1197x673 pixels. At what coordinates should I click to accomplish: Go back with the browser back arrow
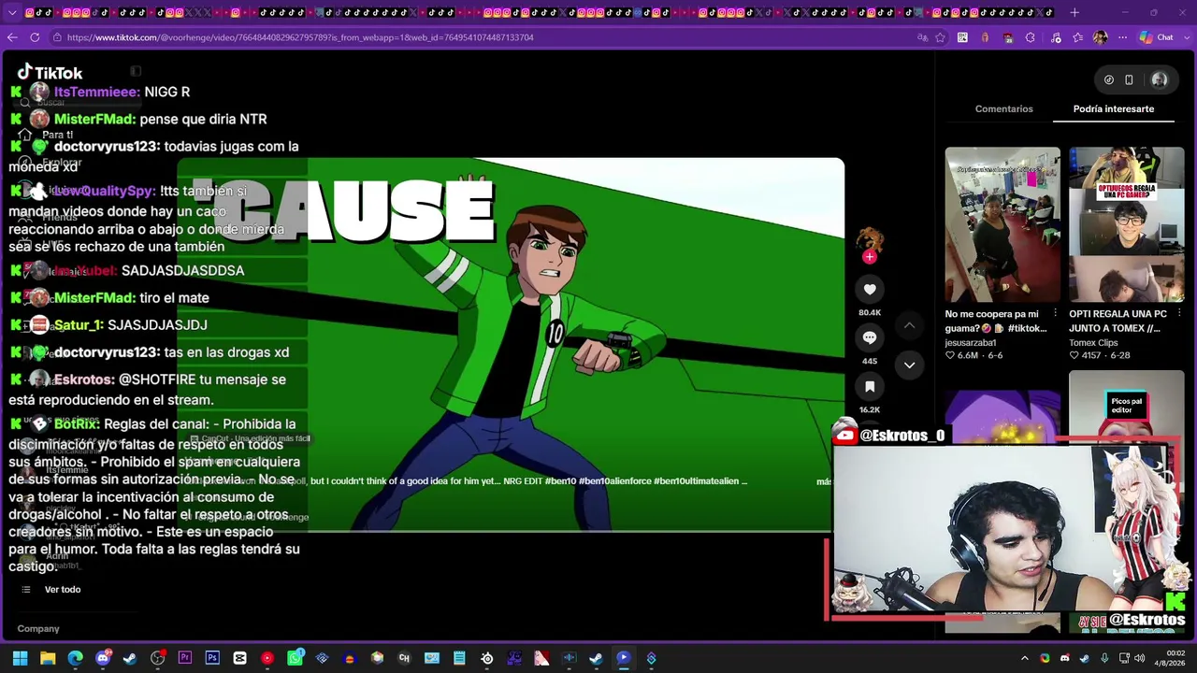[12, 37]
